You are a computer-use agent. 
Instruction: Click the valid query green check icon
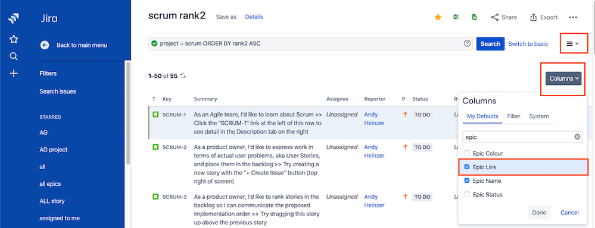pyautogui.click(x=154, y=43)
